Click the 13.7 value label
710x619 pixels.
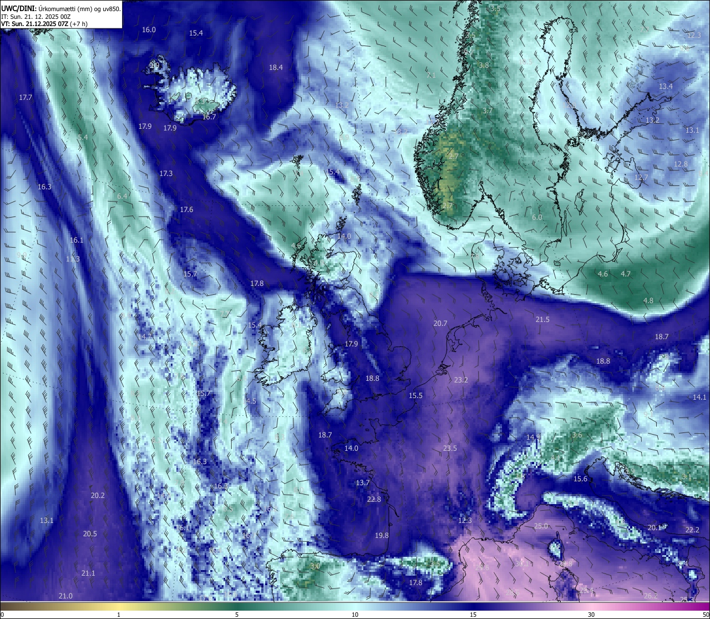362,483
